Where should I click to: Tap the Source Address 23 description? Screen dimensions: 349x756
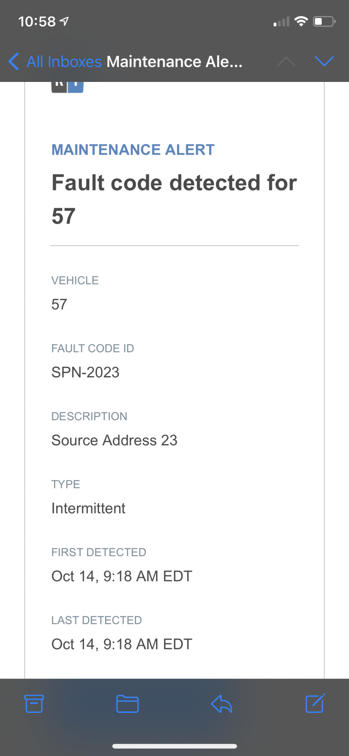click(114, 440)
